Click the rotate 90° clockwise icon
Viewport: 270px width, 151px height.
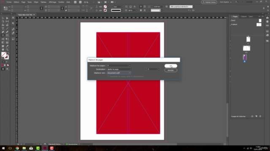[83, 7]
